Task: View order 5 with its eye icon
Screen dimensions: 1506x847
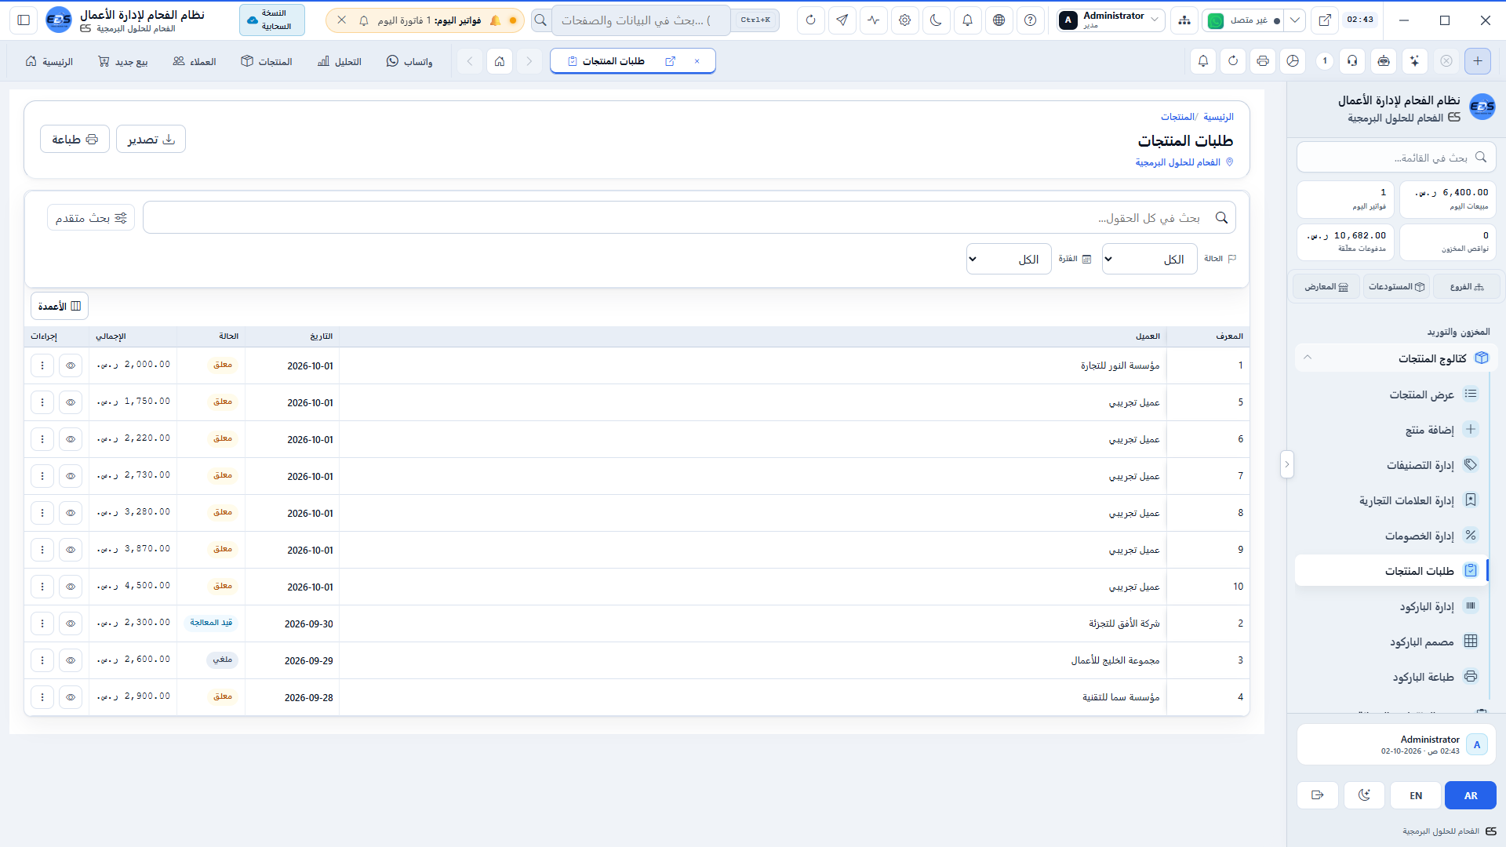Action: click(x=71, y=402)
